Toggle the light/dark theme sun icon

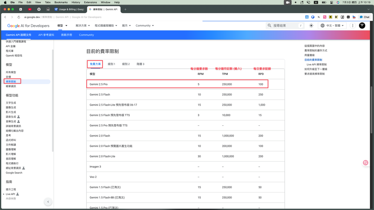point(311,25)
